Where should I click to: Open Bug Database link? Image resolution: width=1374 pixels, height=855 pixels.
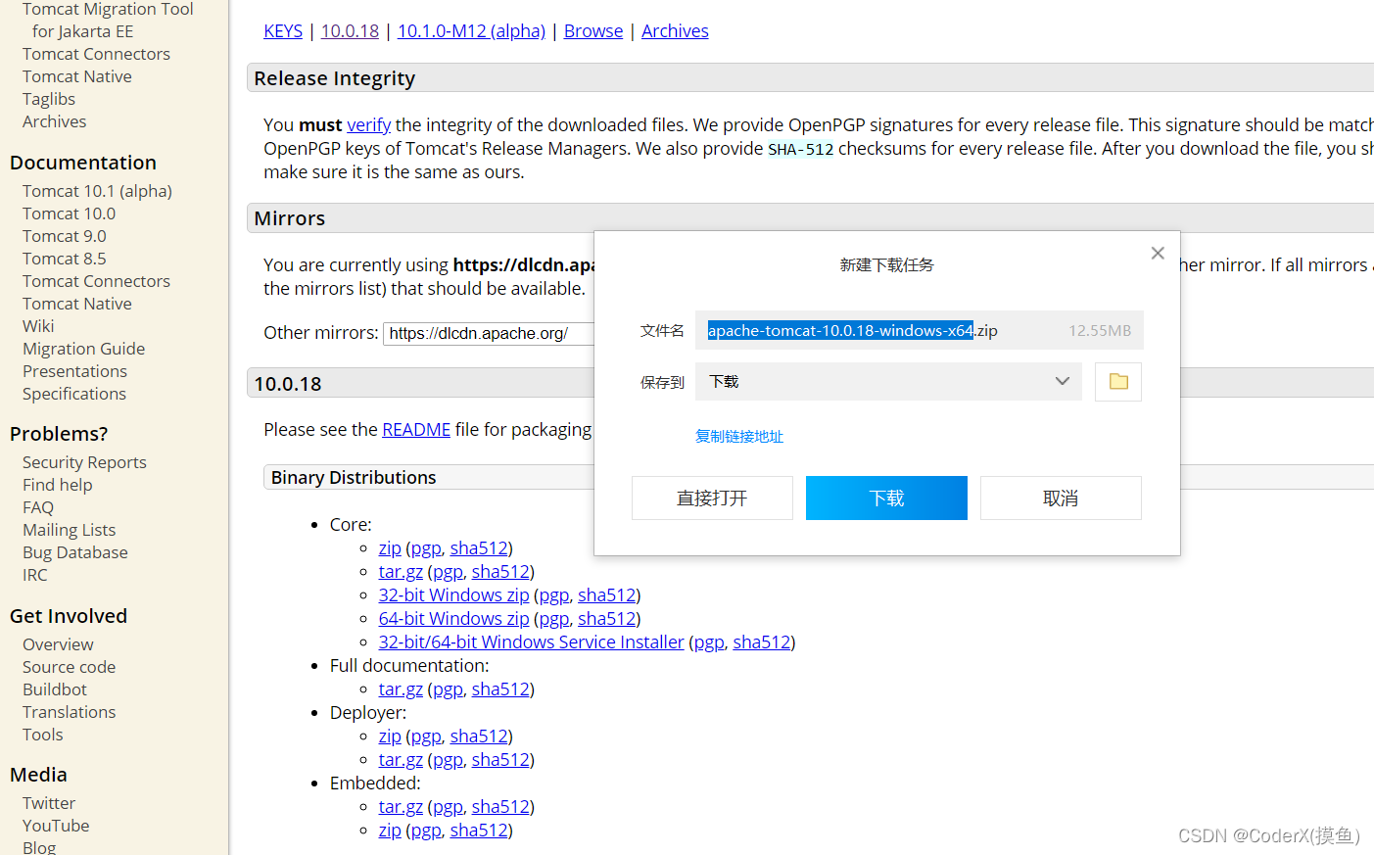75,552
